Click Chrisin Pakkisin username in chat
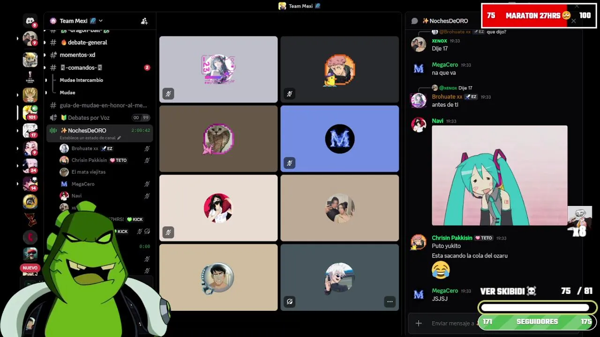The image size is (600, 337). tap(452, 238)
